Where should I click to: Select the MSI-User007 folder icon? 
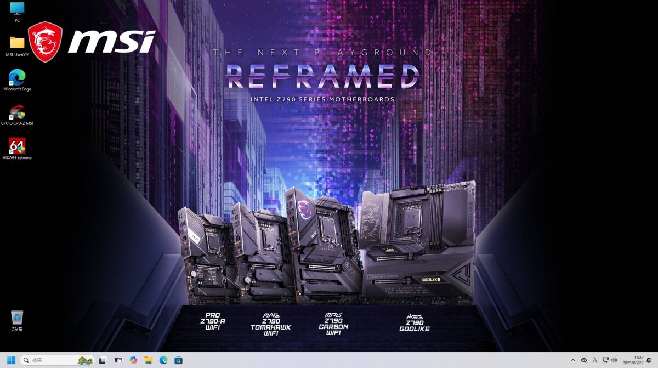click(17, 47)
